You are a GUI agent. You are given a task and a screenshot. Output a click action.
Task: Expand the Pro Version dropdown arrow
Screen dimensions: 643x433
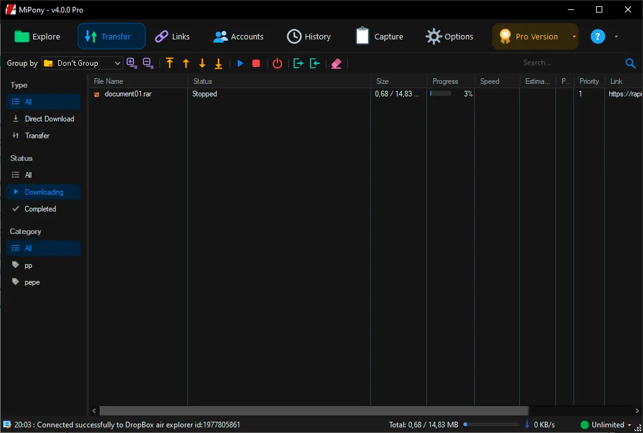click(x=574, y=36)
